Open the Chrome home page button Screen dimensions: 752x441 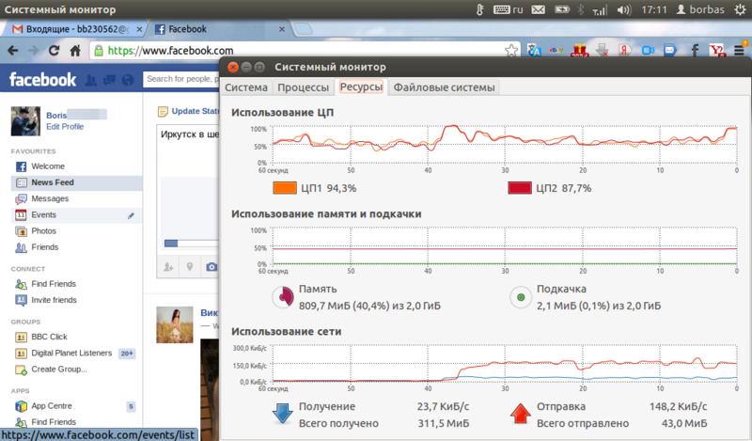coord(75,51)
